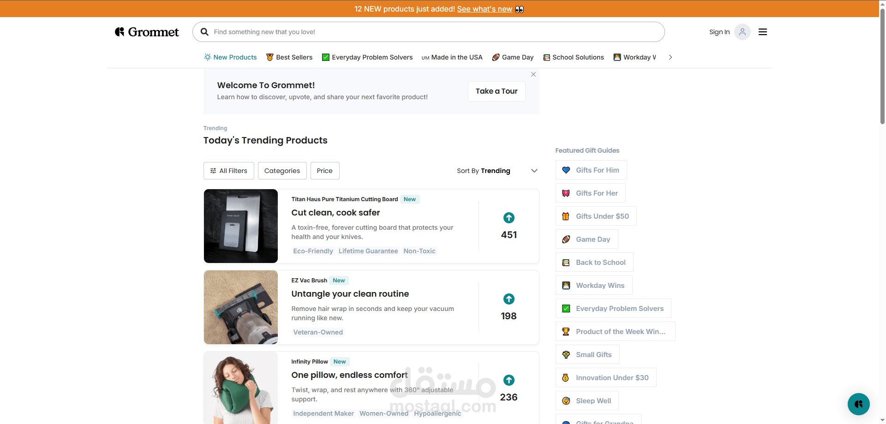The image size is (886, 424).
Task: Click the Small Gifts bouquet icon
Action: click(x=566, y=355)
